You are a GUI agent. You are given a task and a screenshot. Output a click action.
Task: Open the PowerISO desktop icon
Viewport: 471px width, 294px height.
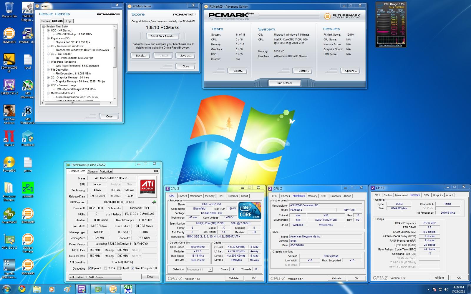(x=9, y=164)
